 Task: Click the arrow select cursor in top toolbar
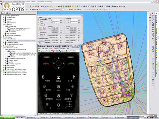pos(29,6)
